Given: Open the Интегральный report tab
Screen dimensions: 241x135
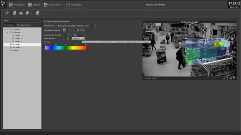Looking at the screenshot, I should (x=17, y=5).
